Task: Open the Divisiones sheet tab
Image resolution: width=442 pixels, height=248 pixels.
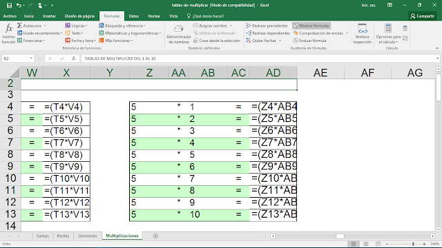Action: click(x=88, y=236)
